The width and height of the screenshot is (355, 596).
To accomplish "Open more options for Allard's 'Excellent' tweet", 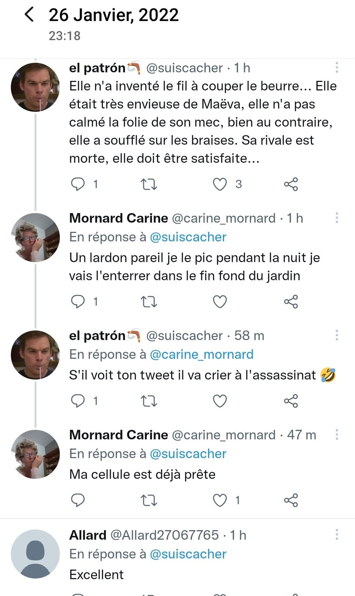I will tap(337, 535).
